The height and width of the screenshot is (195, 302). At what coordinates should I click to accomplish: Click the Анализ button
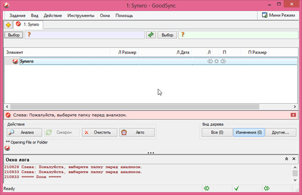click(x=24, y=133)
